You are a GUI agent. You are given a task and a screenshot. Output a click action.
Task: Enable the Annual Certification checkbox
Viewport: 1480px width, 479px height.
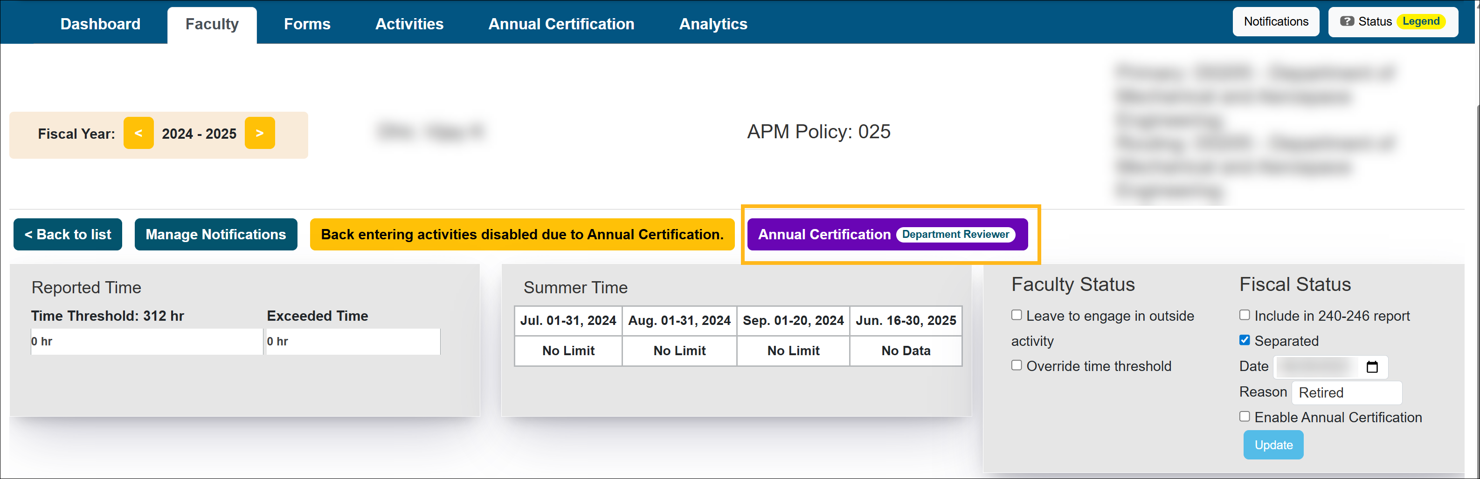click(x=1245, y=417)
